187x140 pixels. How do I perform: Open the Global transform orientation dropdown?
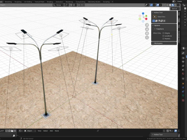pos(58,5)
